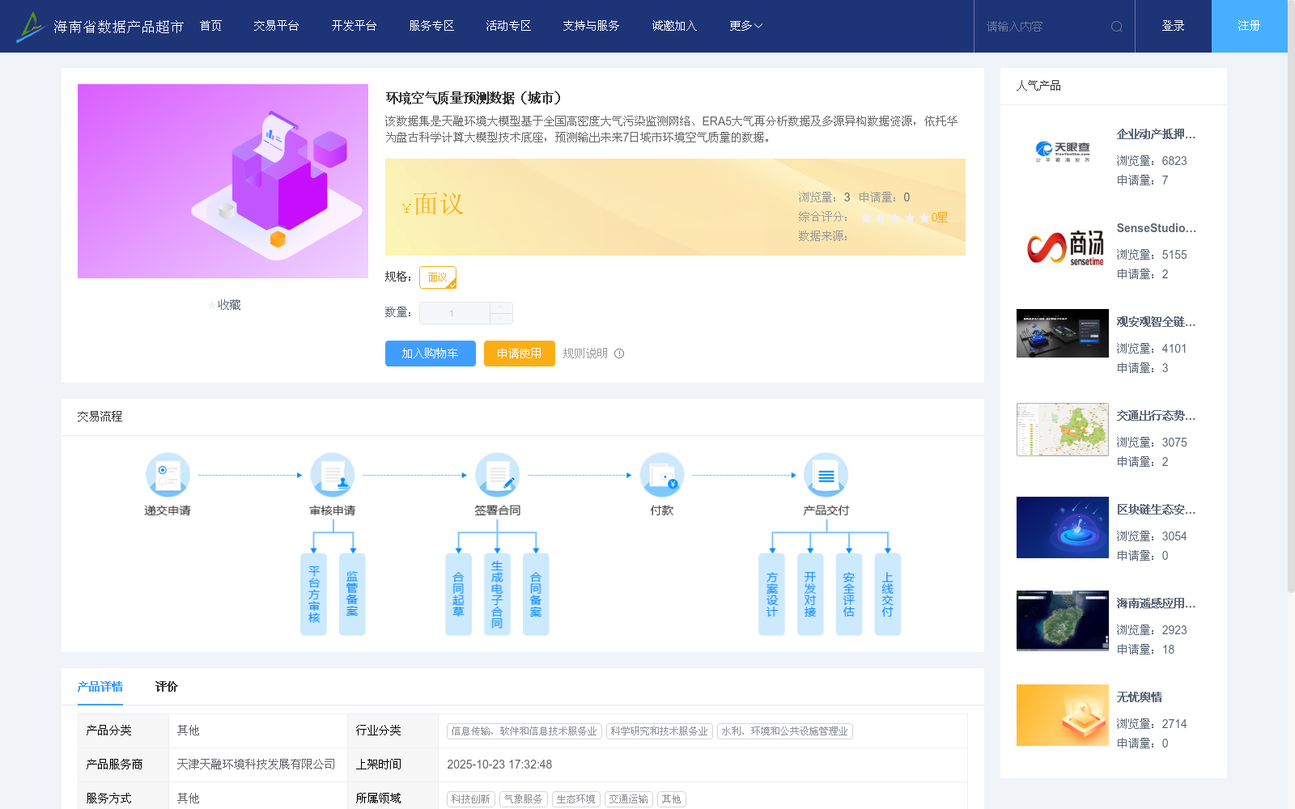Click the 签署合同 step icon
Viewport: 1295px width, 809px height.
coord(497,475)
